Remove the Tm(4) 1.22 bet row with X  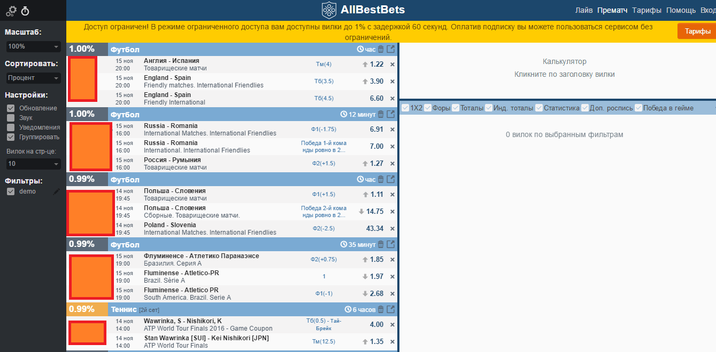[392, 65]
